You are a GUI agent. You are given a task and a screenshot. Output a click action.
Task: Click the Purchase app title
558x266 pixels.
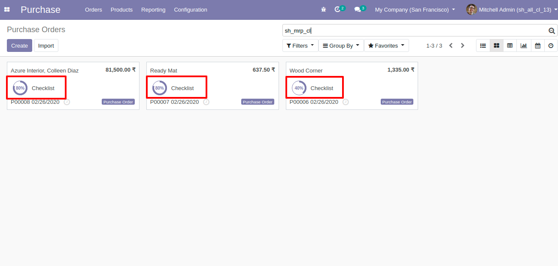(40, 9)
